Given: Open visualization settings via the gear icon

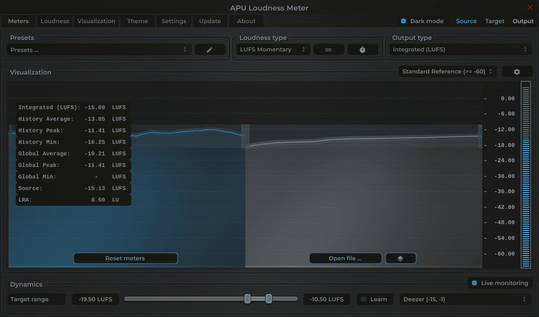Looking at the screenshot, I should click(517, 71).
